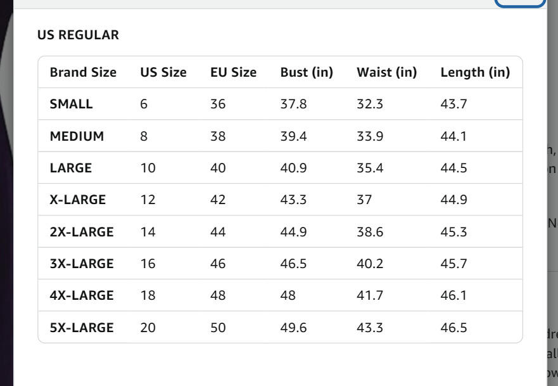
Task: Click the US REGULAR heading
Action: (x=79, y=35)
